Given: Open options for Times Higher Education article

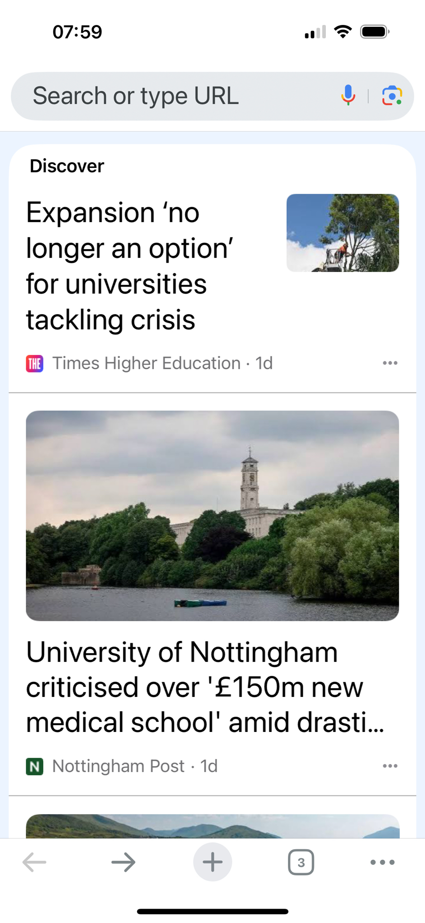Looking at the screenshot, I should click(390, 363).
